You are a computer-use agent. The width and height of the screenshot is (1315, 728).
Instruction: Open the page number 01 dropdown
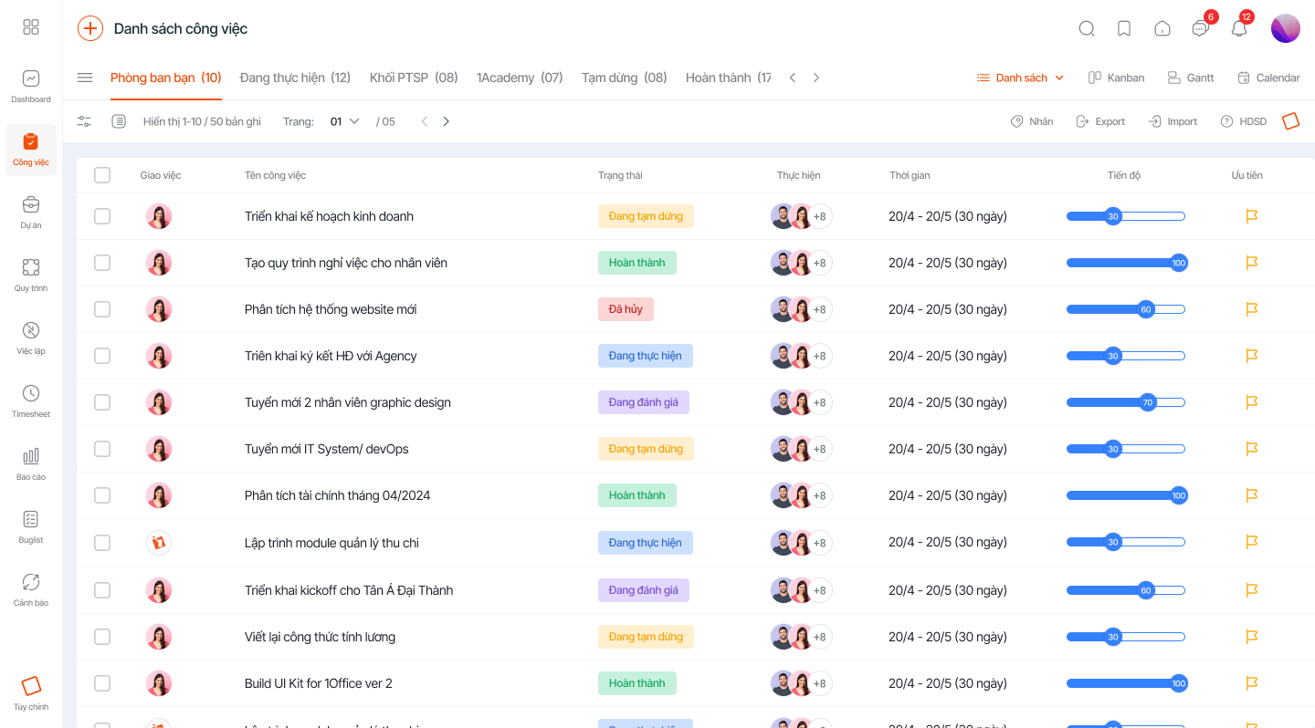tap(344, 121)
